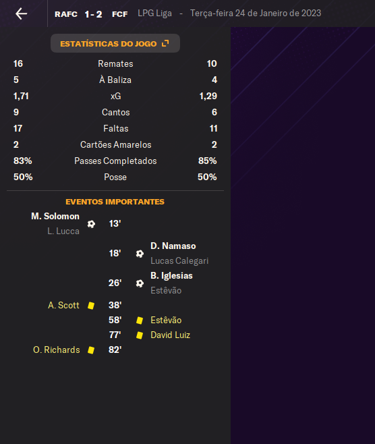This screenshot has width=375, height=444.
Task: Select the 1-2 match score
Action: pyautogui.click(x=93, y=14)
